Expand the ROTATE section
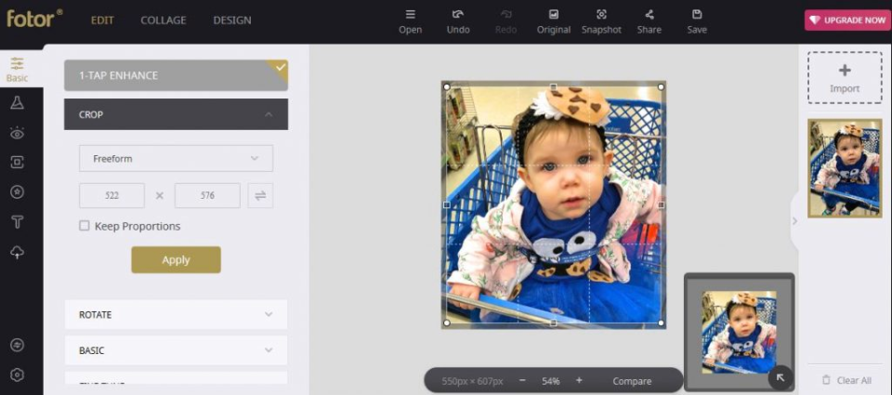892x395 pixels. [x=176, y=314]
